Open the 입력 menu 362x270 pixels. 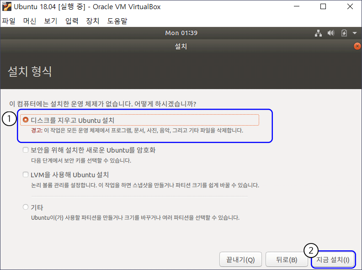tap(72, 21)
